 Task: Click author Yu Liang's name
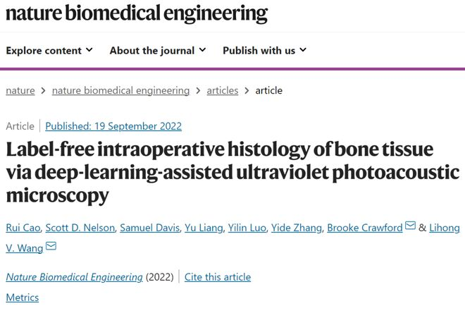tap(203, 227)
